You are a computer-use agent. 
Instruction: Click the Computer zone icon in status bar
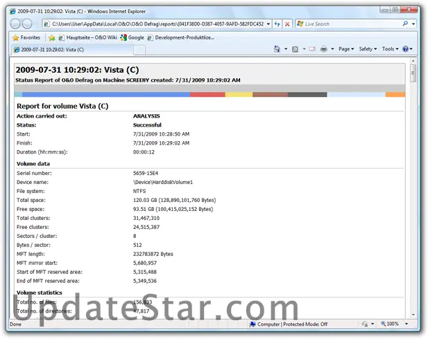click(x=252, y=324)
